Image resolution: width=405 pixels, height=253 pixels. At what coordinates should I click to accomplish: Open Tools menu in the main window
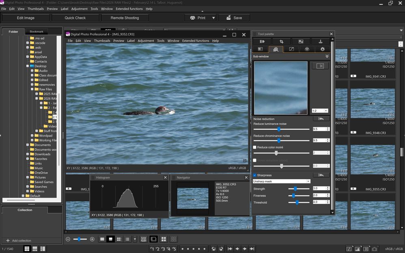coord(94,9)
